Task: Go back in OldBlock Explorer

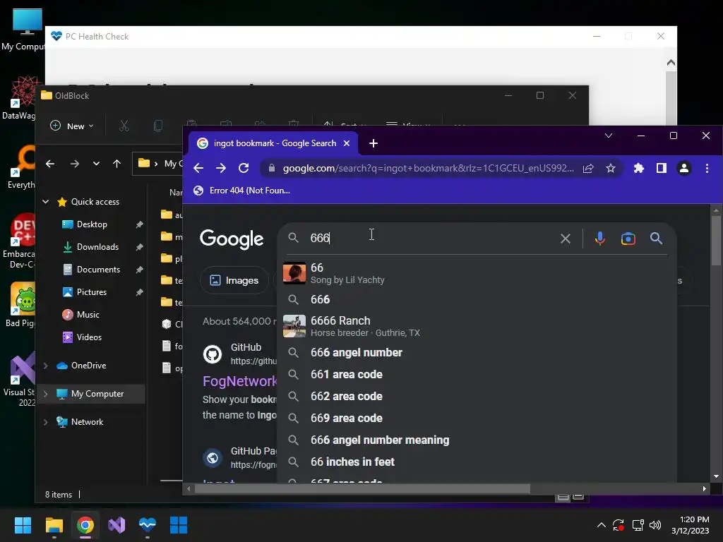Action: click(50, 164)
